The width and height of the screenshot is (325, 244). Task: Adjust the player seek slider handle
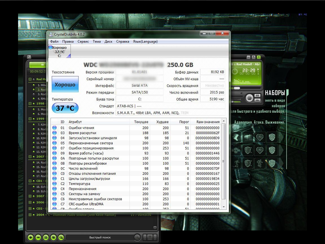(237, 88)
